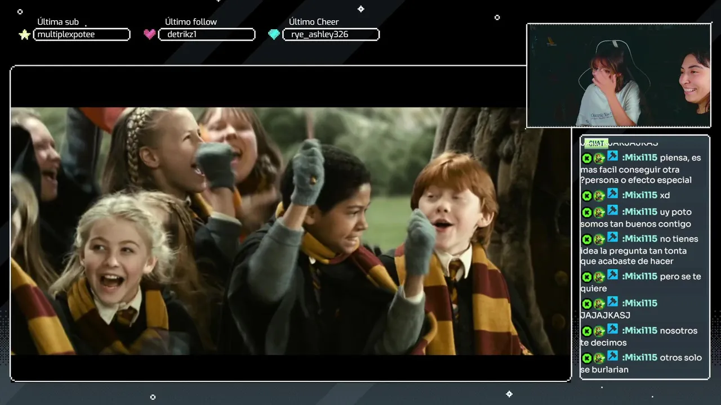Click blue hammer badge on the 'otros solo' message

coord(612,355)
